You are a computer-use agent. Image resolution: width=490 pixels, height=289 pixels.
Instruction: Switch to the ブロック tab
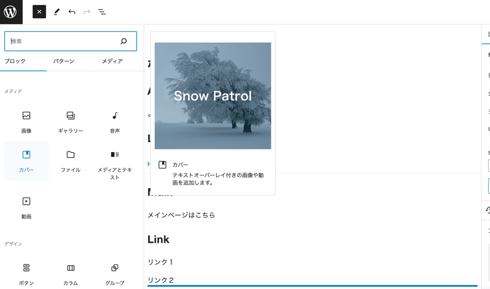pos(15,61)
